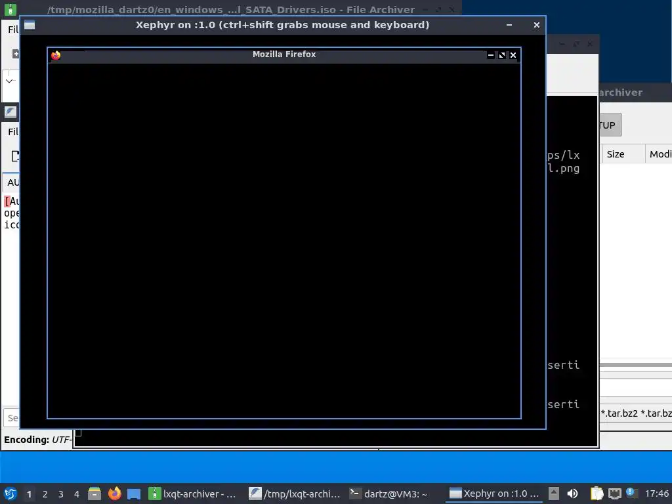Launch Firefox from the taskbar quick launch
Image resolution: width=672 pixels, height=504 pixels.
coord(114,493)
